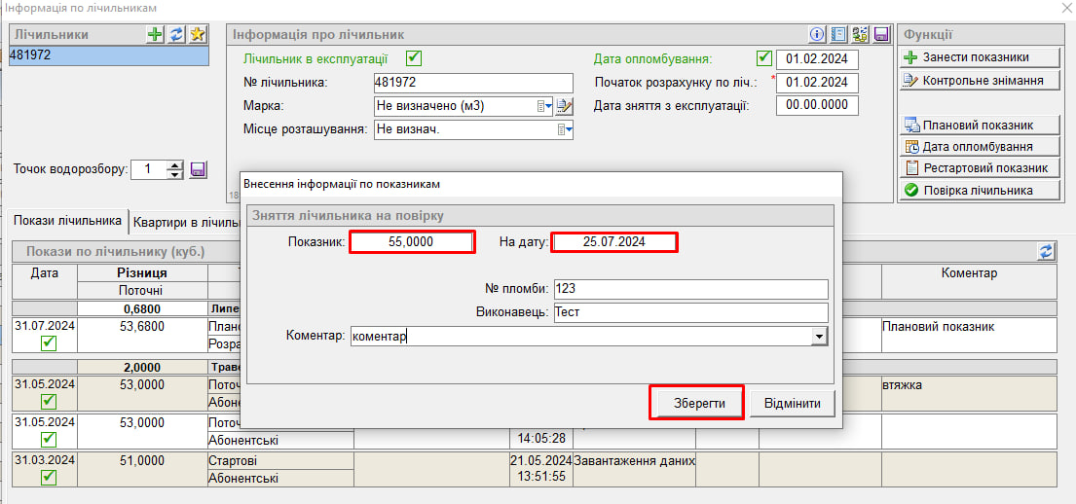
Task: Click the Відмінити button
Action: pos(792,404)
